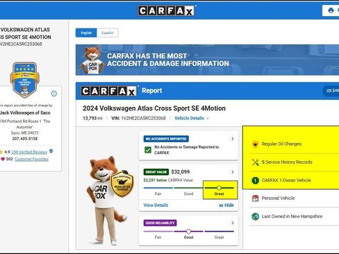
Task: Click the info icon in dealer card
Action: click(x=54, y=94)
